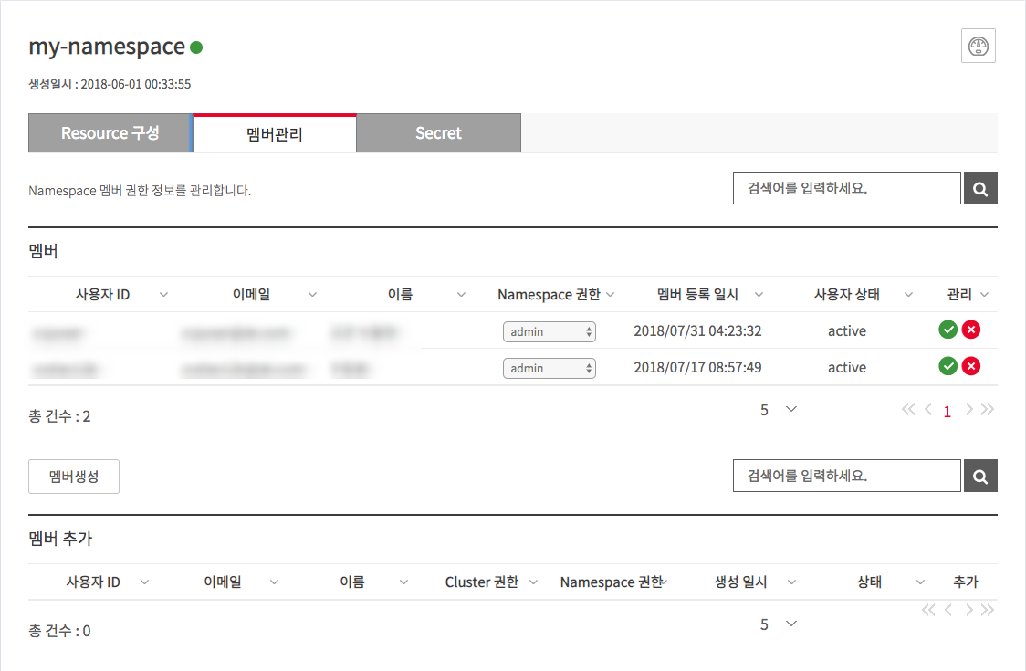Image resolution: width=1026 pixels, height=671 pixels.
Task: Expand 이름 column chevron in 멤버 추가 table
Action: tap(403, 582)
